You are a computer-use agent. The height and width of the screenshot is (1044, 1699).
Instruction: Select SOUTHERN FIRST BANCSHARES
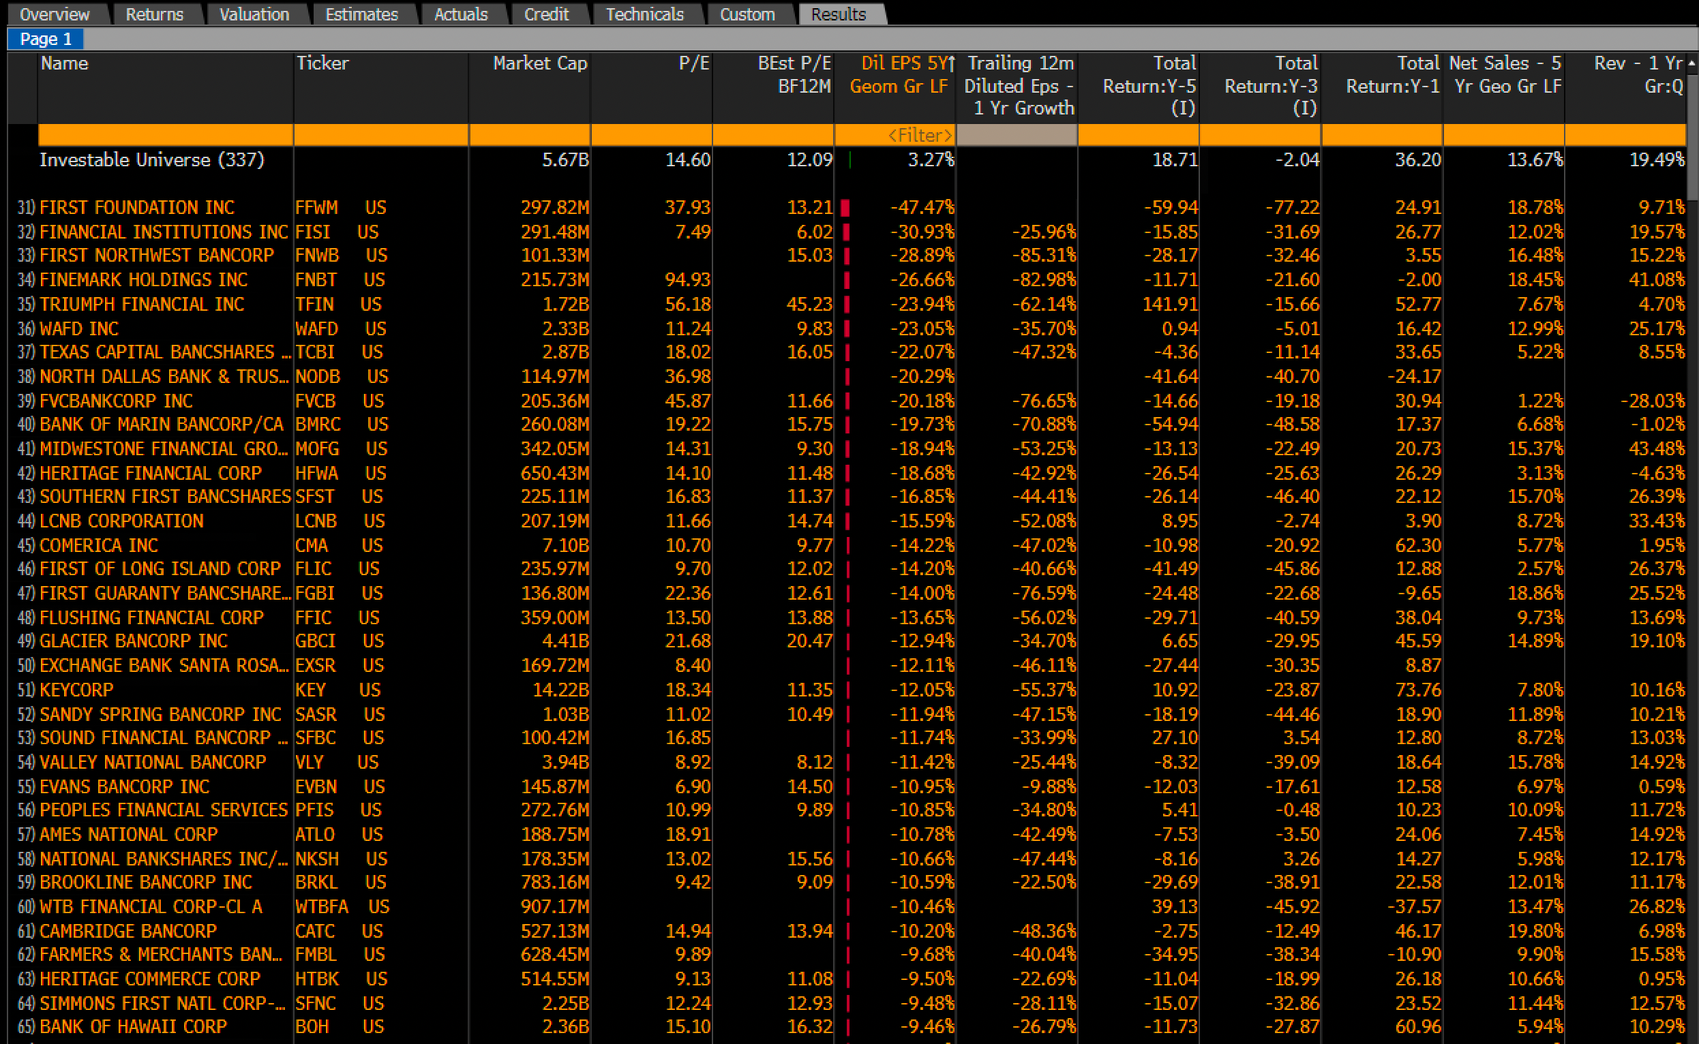click(x=165, y=497)
